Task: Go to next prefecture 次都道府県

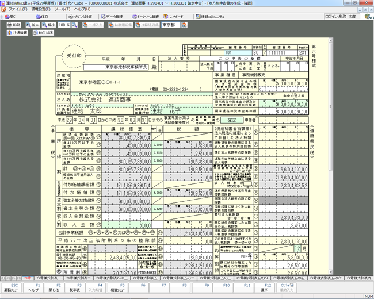Action: click(x=147, y=25)
